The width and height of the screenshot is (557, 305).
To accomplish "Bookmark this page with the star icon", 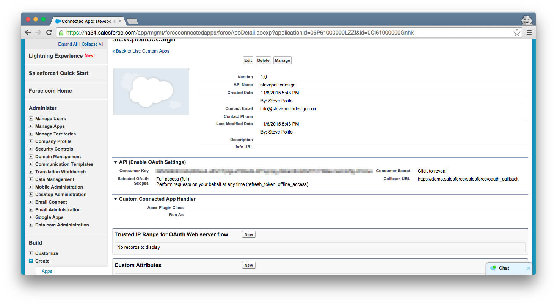I will click(517, 33).
